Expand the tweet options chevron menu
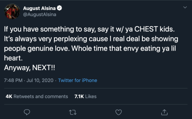This screenshot has width=192, height=119. [185, 7]
